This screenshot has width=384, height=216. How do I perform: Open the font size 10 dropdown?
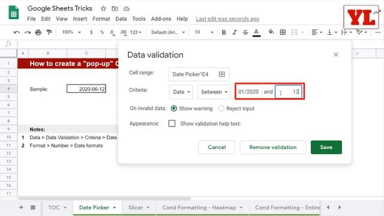coord(204,32)
